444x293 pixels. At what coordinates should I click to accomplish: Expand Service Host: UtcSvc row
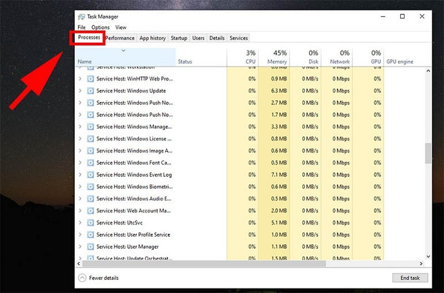click(x=80, y=223)
